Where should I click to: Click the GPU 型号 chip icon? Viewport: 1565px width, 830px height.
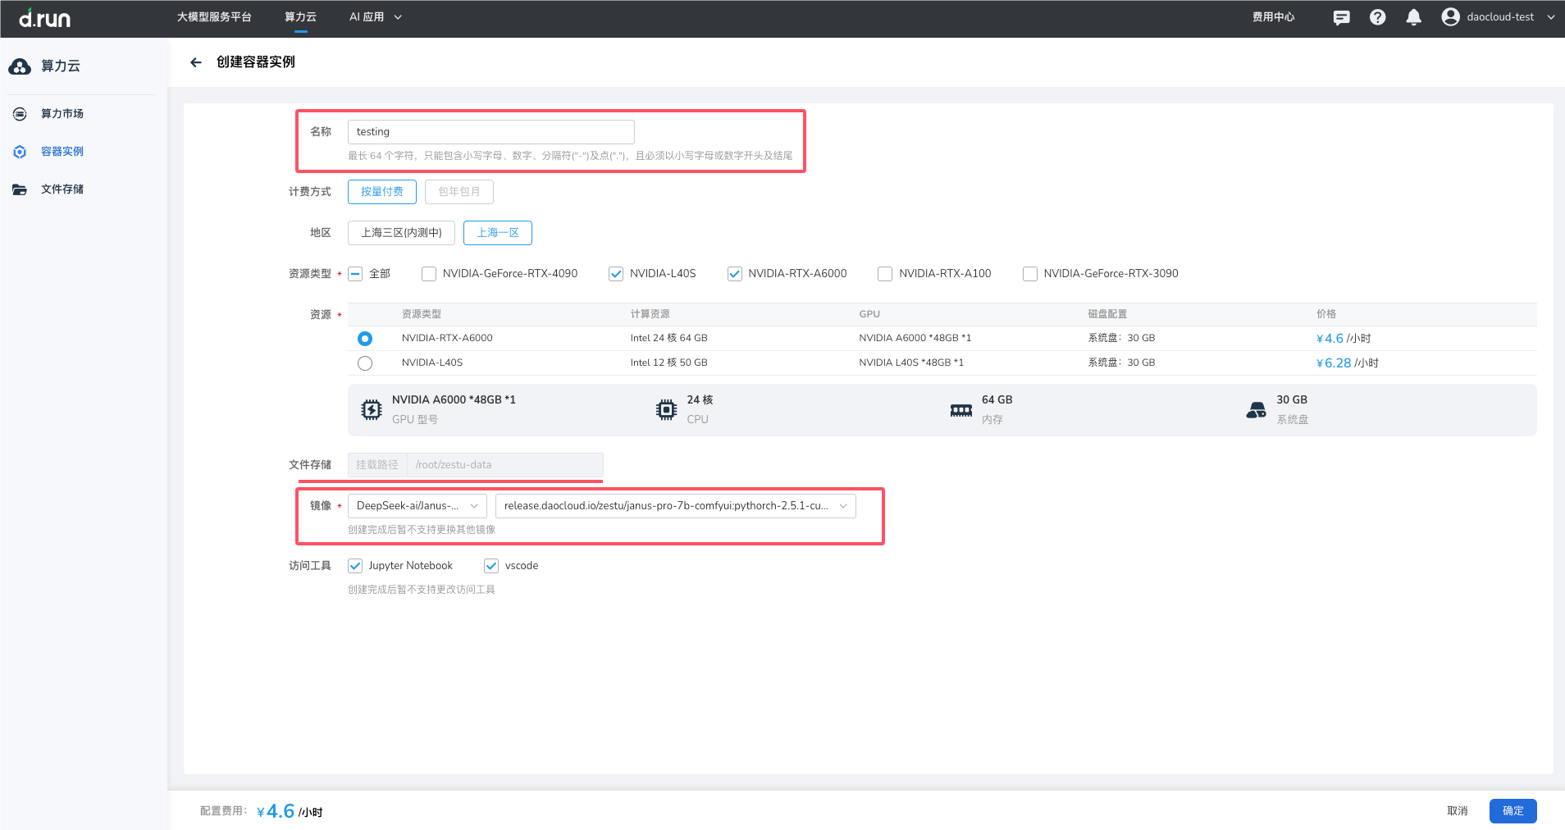point(372,410)
